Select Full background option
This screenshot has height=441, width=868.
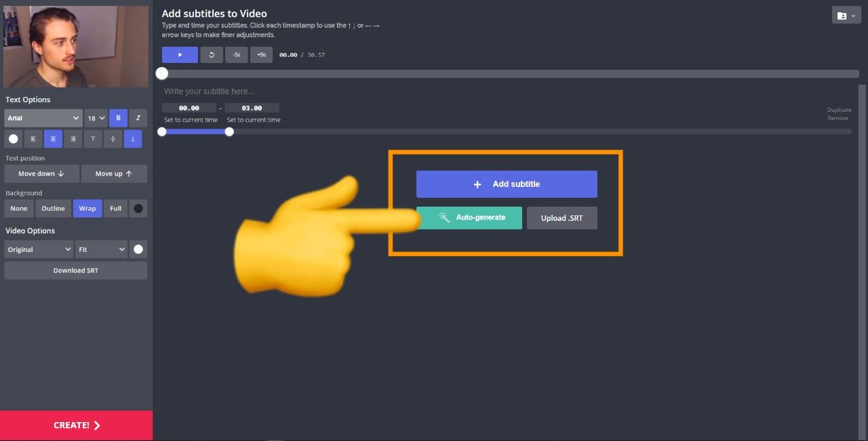coord(116,209)
